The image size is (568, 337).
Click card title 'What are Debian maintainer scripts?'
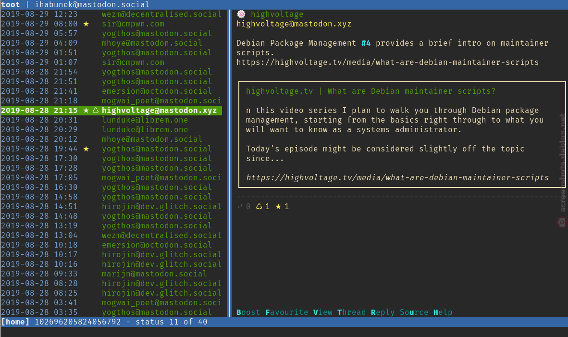(x=411, y=91)
